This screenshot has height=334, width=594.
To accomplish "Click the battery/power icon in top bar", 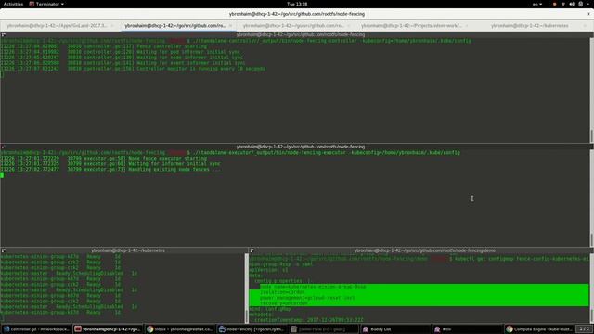I will pyautogui.click(x=580, y=4).
